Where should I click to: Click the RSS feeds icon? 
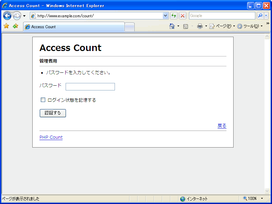pyautogui.click(x=186, y=26)
